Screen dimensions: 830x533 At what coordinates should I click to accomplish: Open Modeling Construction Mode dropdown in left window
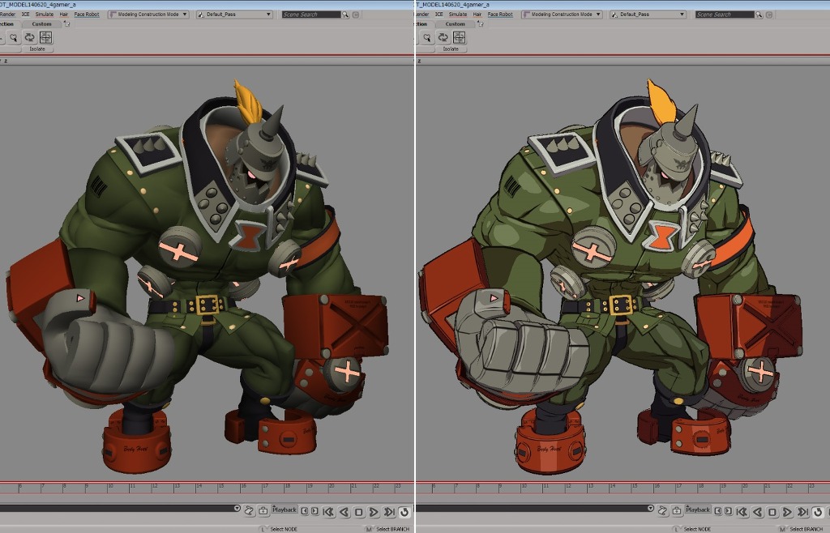point(148,15)
